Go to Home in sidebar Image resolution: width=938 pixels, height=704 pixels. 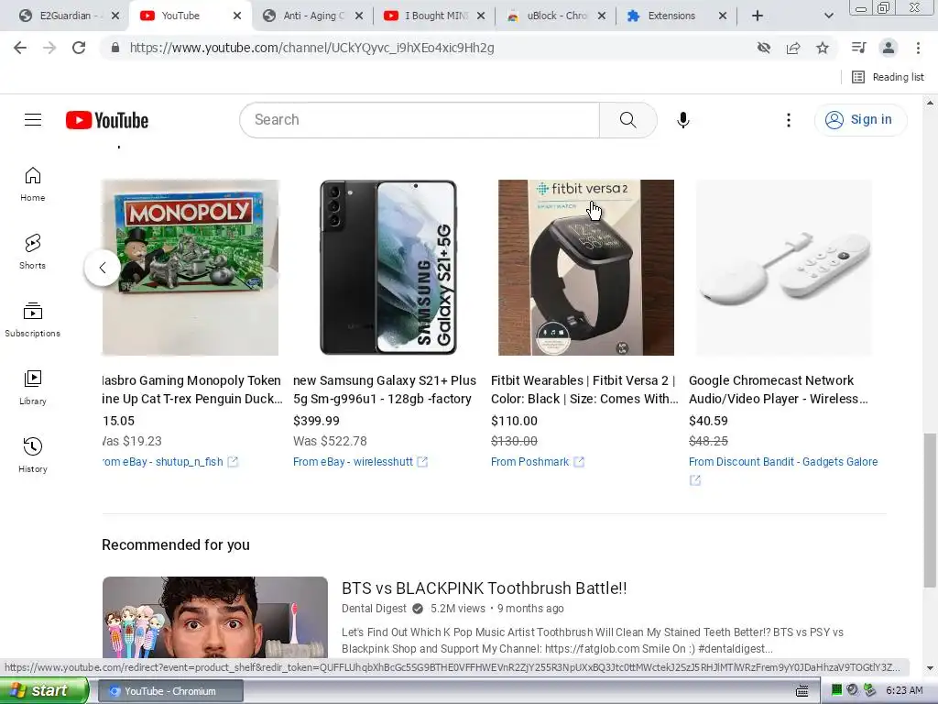click(x=32, y=183)
